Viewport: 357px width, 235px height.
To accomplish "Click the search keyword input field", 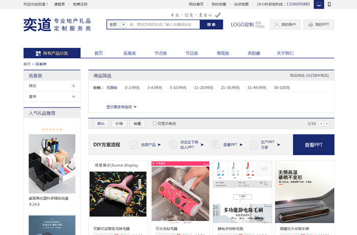I will click(x=162, y=25).
